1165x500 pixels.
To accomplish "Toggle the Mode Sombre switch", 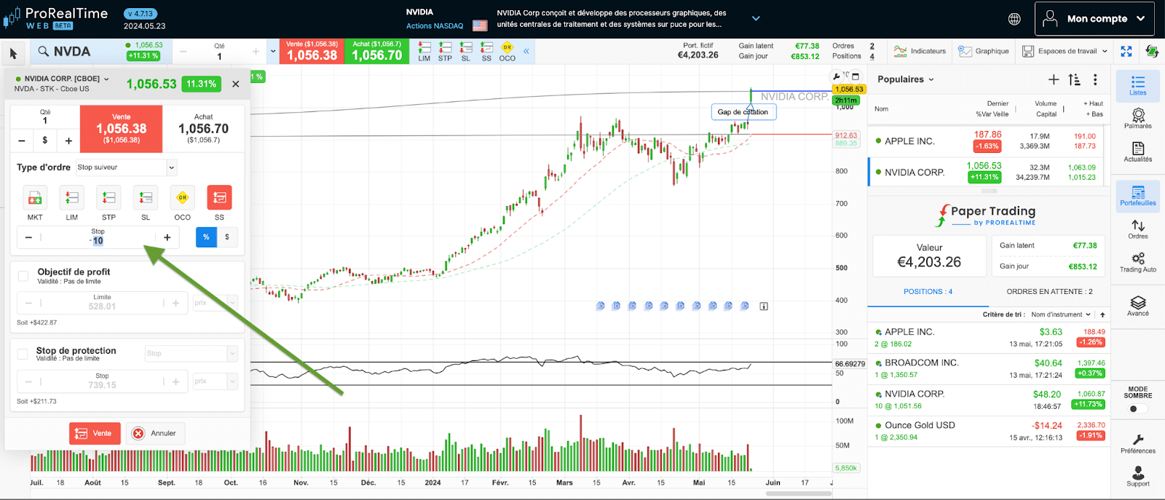I will pyautogui.click(x=1137, y=408).
